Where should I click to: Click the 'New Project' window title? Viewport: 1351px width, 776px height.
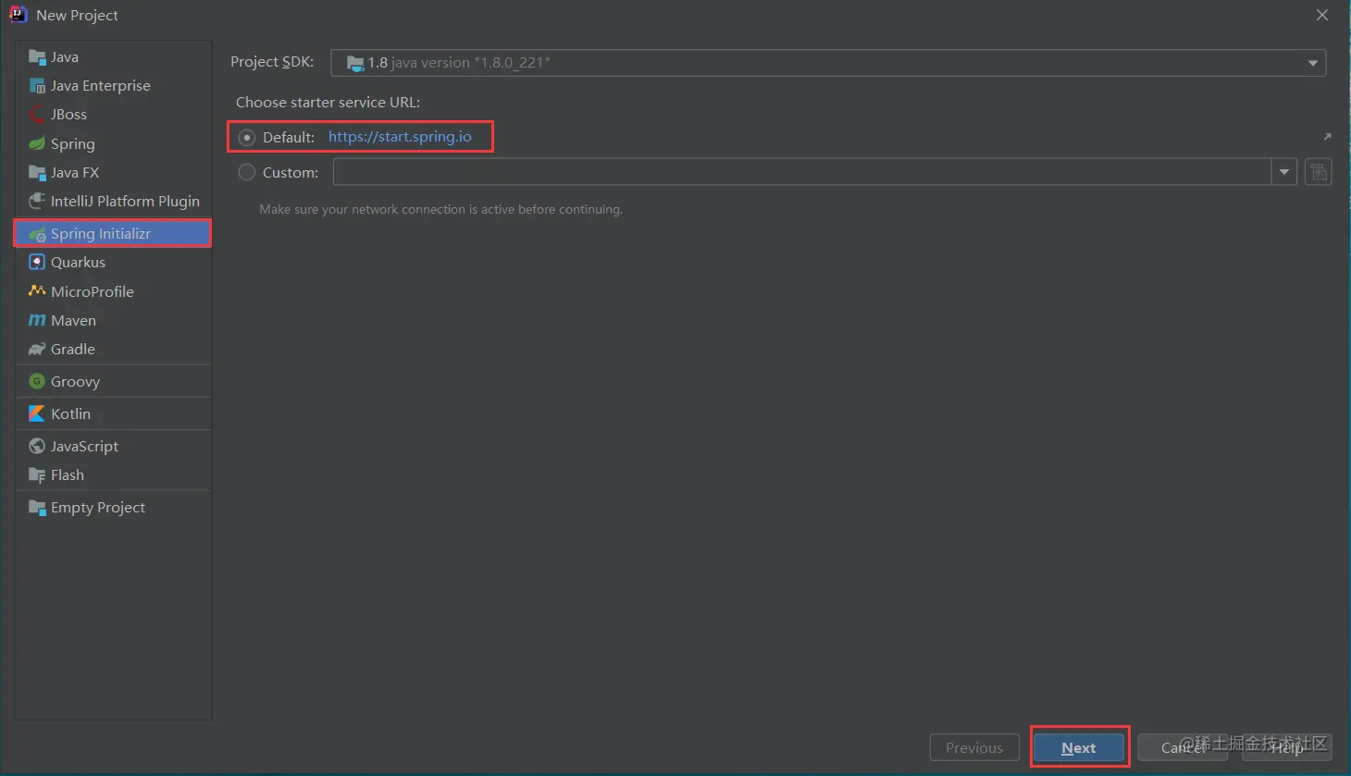pyautogui.click(x=77, y=16)
